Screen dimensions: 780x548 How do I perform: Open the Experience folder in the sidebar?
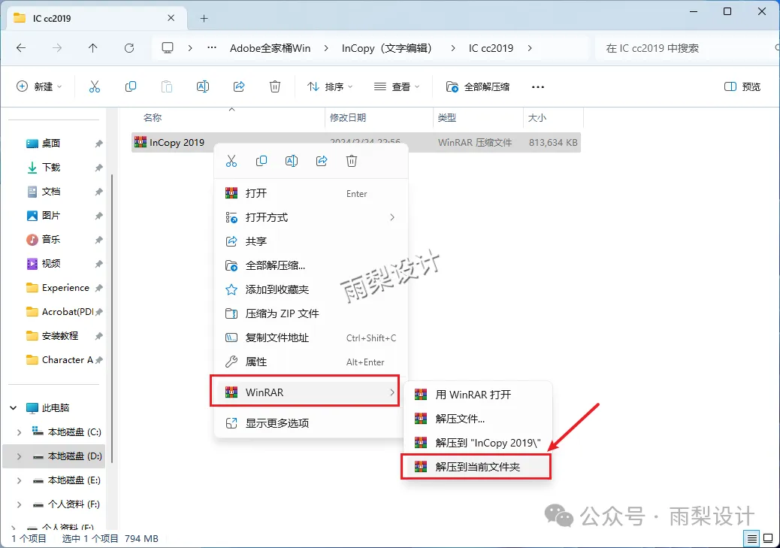tap(65, 288)
